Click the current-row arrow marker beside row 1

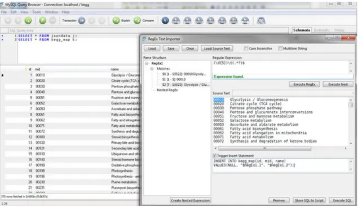pos(2,75)
